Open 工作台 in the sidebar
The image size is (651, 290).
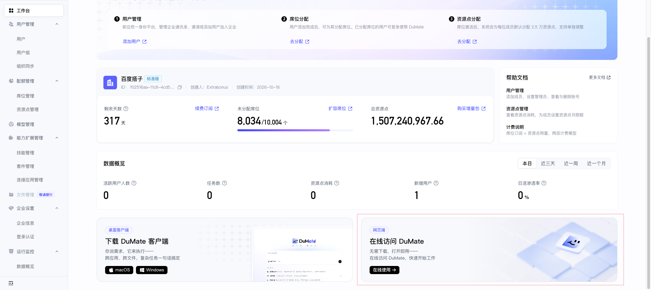pos(34,10)
